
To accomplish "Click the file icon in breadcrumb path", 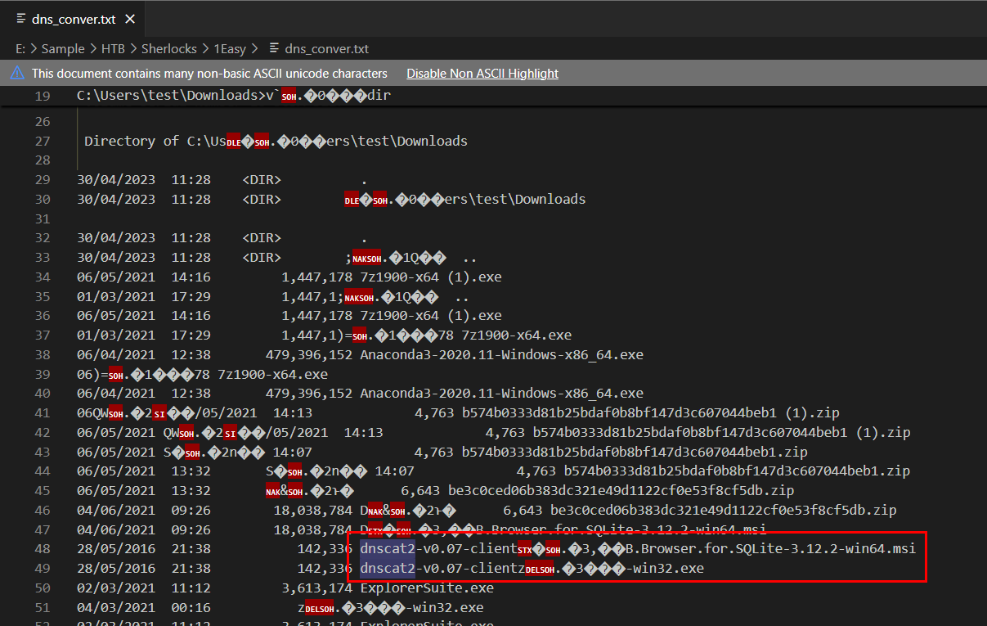I will point(274,49).
